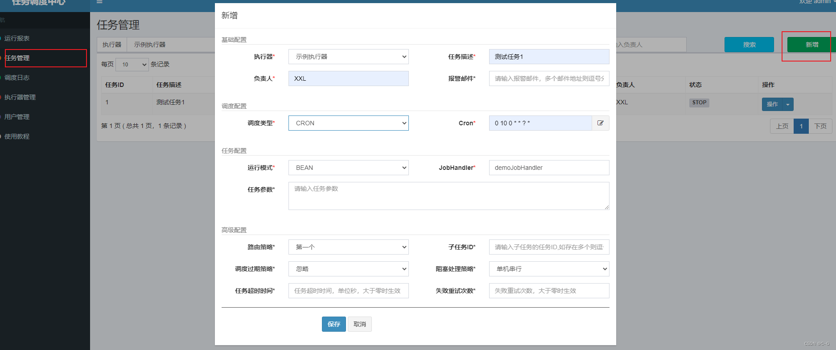Toggle the sidebar hamburger menu icon
This screenshot has width=836, height=350.
pyautogui.click(x=99, y=2)
